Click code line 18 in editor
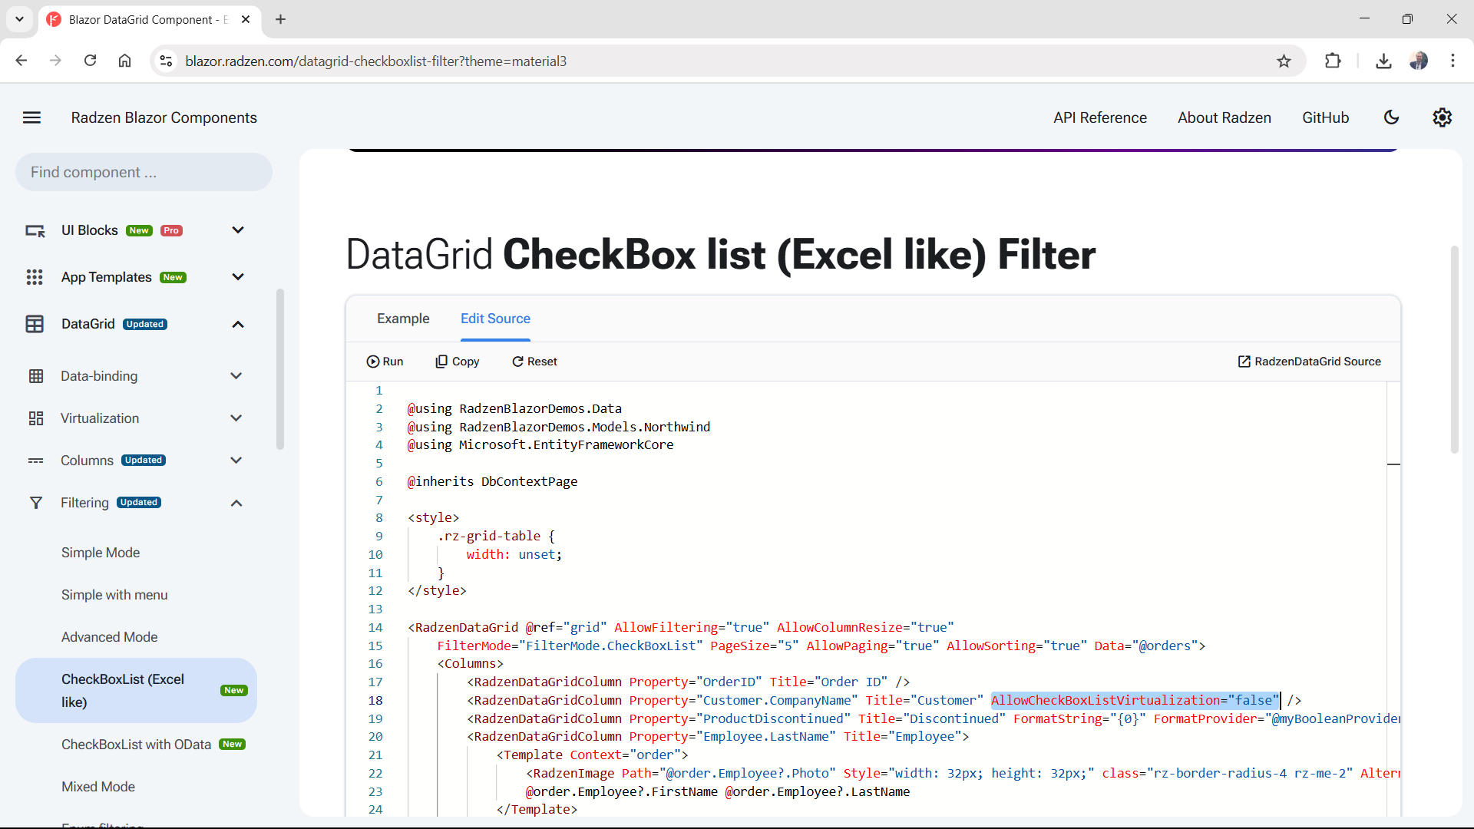 click(883, 701)
